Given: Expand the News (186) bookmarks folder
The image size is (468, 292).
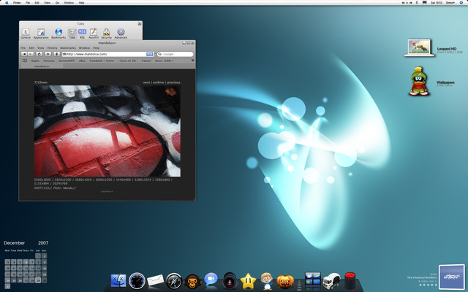Looking at the screenshot, I should 165,61.
